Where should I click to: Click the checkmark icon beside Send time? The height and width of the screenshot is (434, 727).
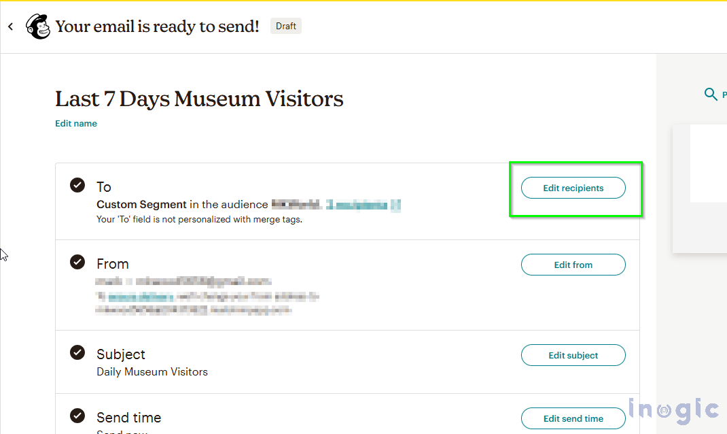point(77,415)
